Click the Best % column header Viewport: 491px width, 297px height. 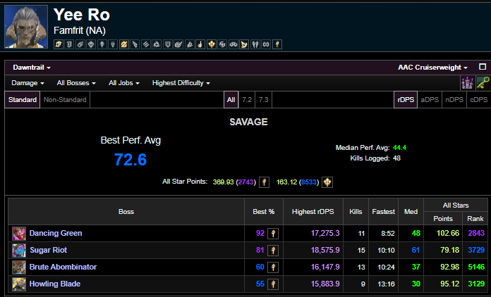[x=264, y=211]
